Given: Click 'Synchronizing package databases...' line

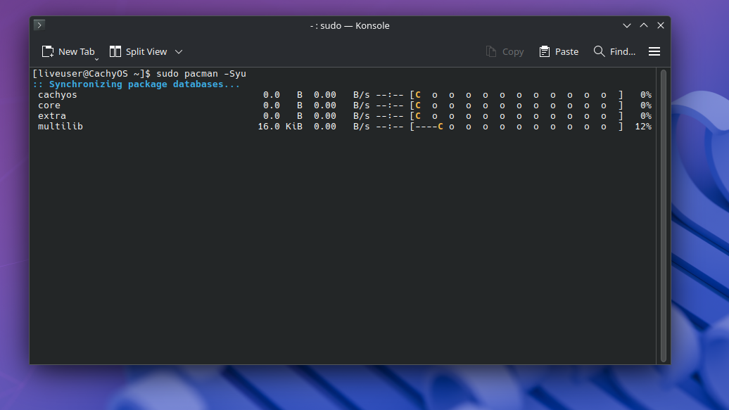Looking at the screenshot, I should 137,84.
